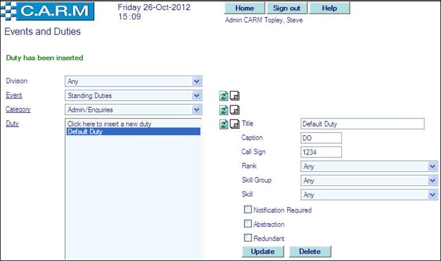Click the green refresh icon in Duty row
Screen dimensions: 441x261
(x=224, y=124)
